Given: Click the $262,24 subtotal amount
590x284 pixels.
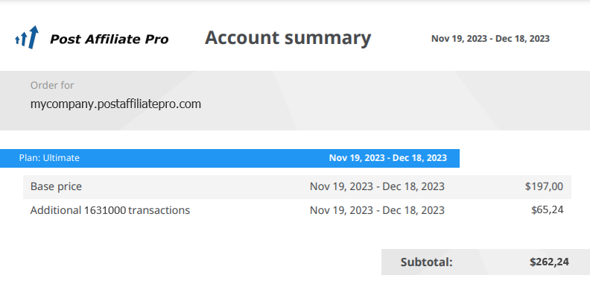Looking at the screenshot, I should (x=549, y=262).
